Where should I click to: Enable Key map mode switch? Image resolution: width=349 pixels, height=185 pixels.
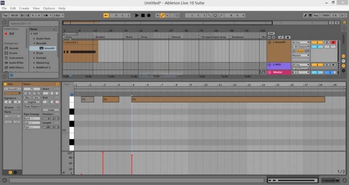point(316,16)
